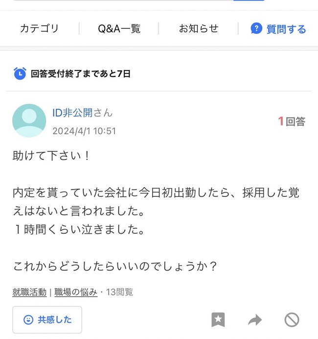Viewport: 318px width, 339px height.
Task: Click the poster's default avatar image
Action: 29,120
